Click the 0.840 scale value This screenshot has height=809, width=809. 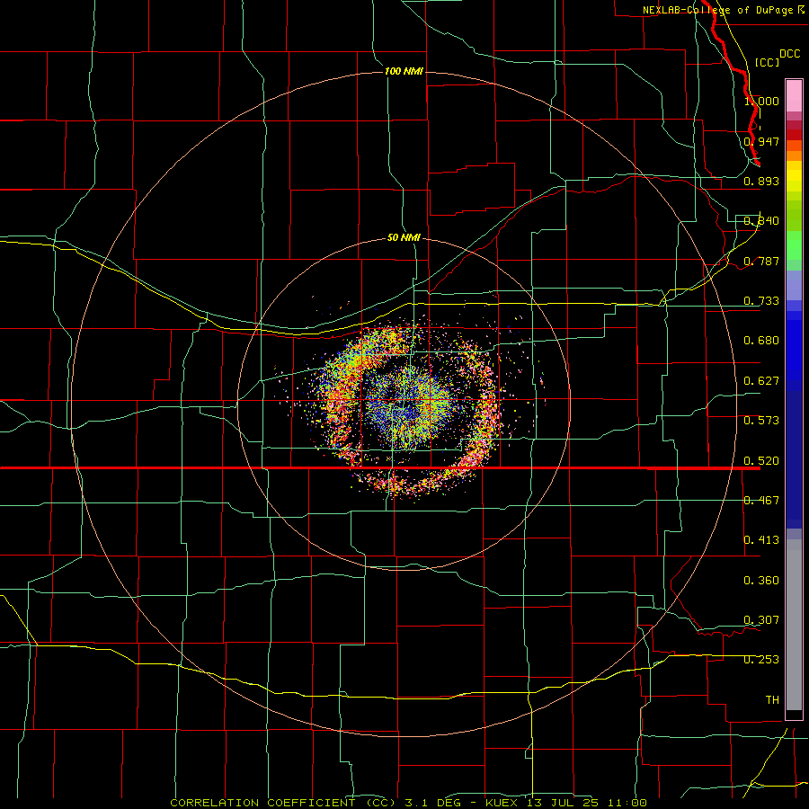point(761,221)
